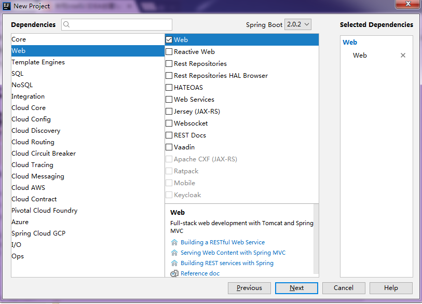
Task: Open Building REST services with Spring link
Action: coord(227,263)
